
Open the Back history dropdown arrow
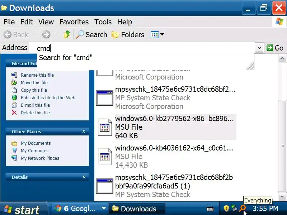(x=34, y=34)
